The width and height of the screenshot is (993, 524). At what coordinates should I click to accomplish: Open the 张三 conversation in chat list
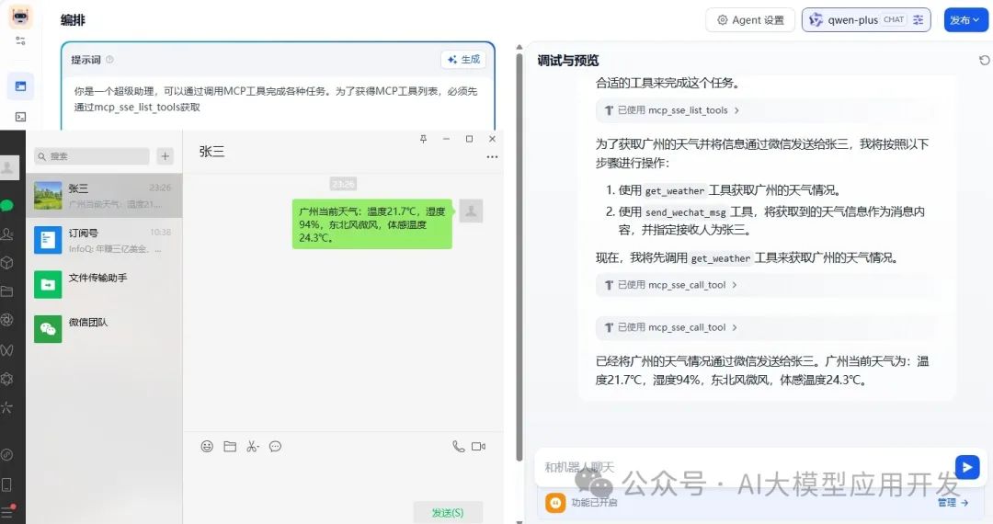(105, 196)
